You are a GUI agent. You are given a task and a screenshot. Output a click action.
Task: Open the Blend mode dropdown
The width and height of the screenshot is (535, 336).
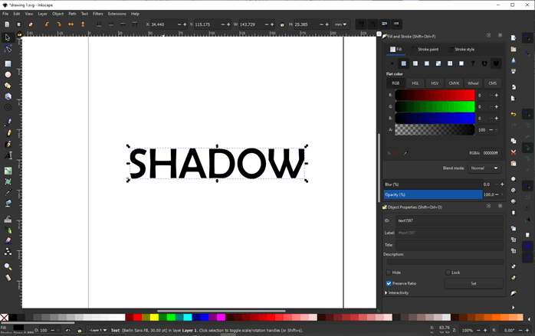pyautogui.click(x=484, y=168)
